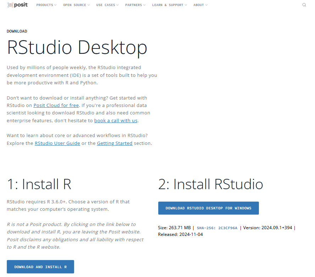Open the Partners menu label
Viewport: 315px width, 277px height.
(133, 5)
